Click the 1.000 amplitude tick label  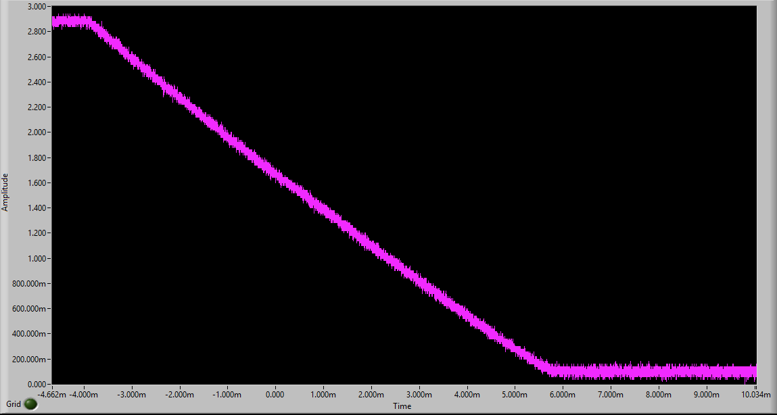(37, 258)
